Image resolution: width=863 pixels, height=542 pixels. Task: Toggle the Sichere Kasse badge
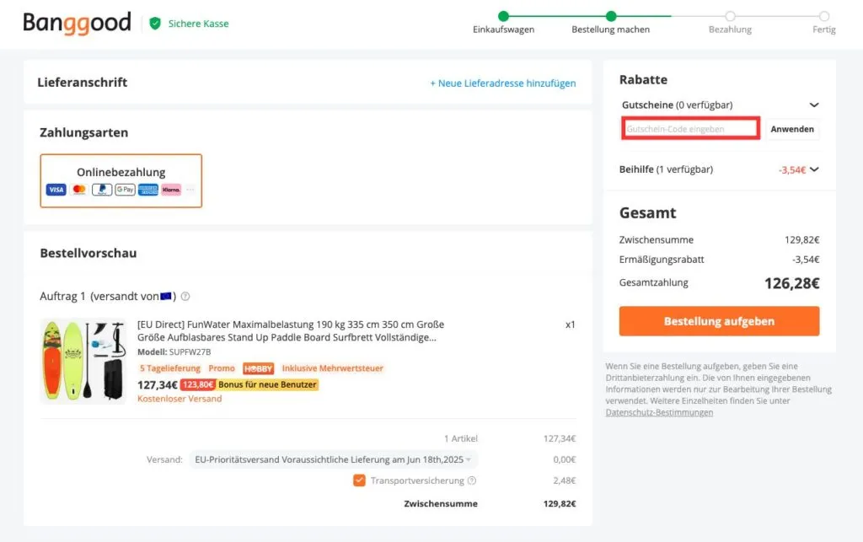(190, 24)
